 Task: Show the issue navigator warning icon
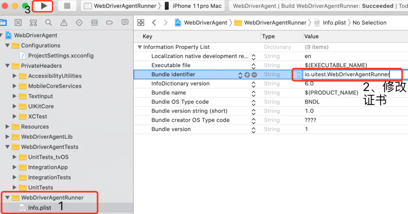click(x=64, y=23)
